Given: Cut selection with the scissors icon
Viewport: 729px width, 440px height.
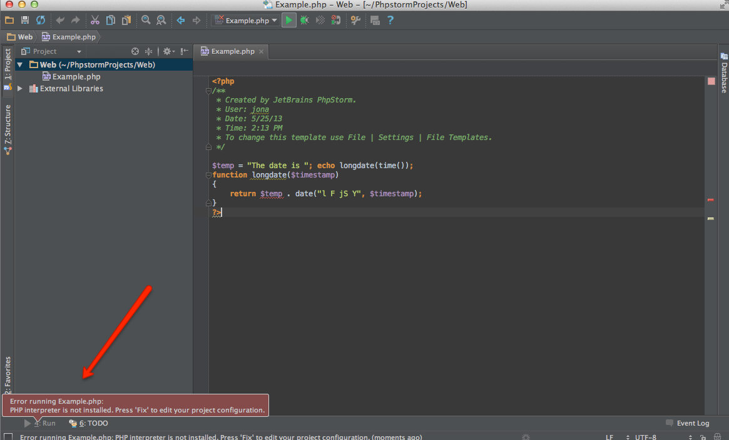Looking at the screenshot, I should click(x=95, y=21).
